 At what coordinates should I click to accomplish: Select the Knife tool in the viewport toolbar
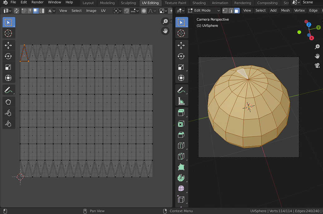point(181,156)
